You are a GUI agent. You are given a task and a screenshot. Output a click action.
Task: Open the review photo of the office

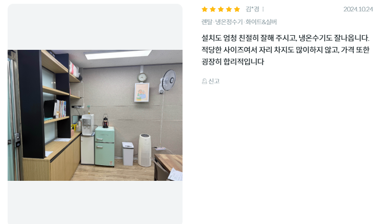point(95,115)
